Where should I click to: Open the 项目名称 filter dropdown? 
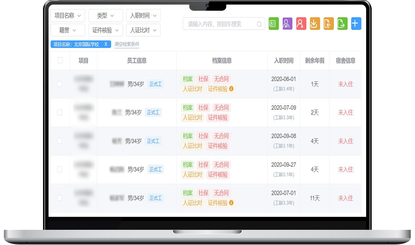coord(67,15)
